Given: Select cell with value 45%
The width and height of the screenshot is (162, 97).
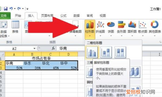Looking at the screenshot, I should [x=50, y=68].
